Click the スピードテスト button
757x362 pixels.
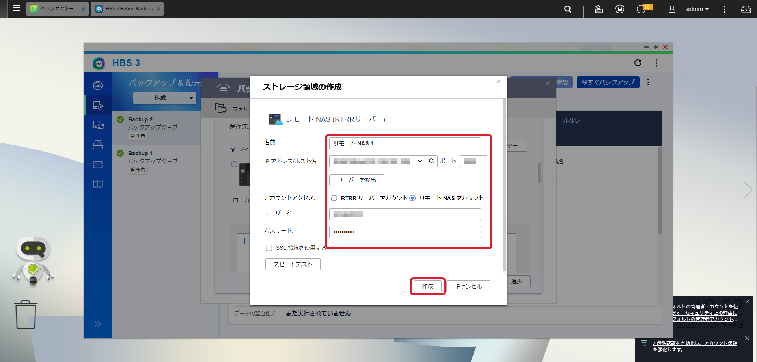click(293, 264)
